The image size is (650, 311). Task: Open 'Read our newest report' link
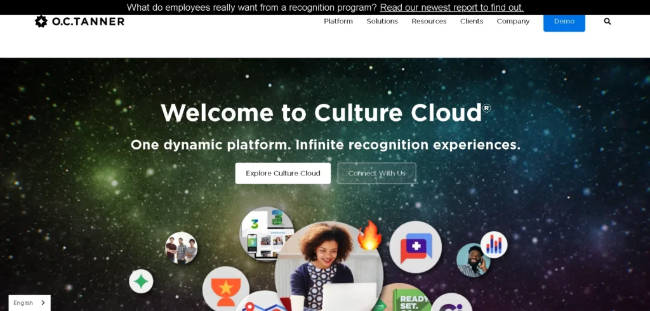click(452, 8)
